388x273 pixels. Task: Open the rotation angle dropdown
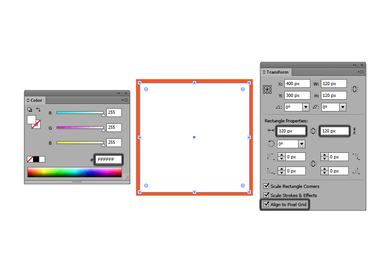click(306, 107)
